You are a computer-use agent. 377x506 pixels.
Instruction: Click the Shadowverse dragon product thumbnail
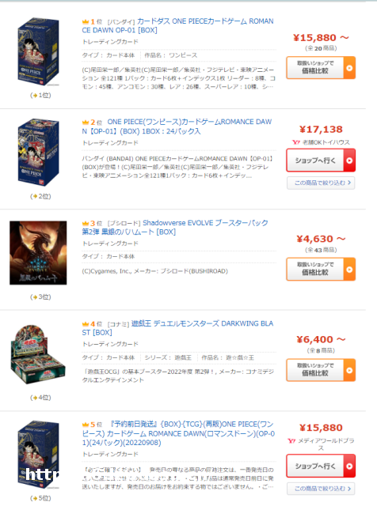point(38,253)
